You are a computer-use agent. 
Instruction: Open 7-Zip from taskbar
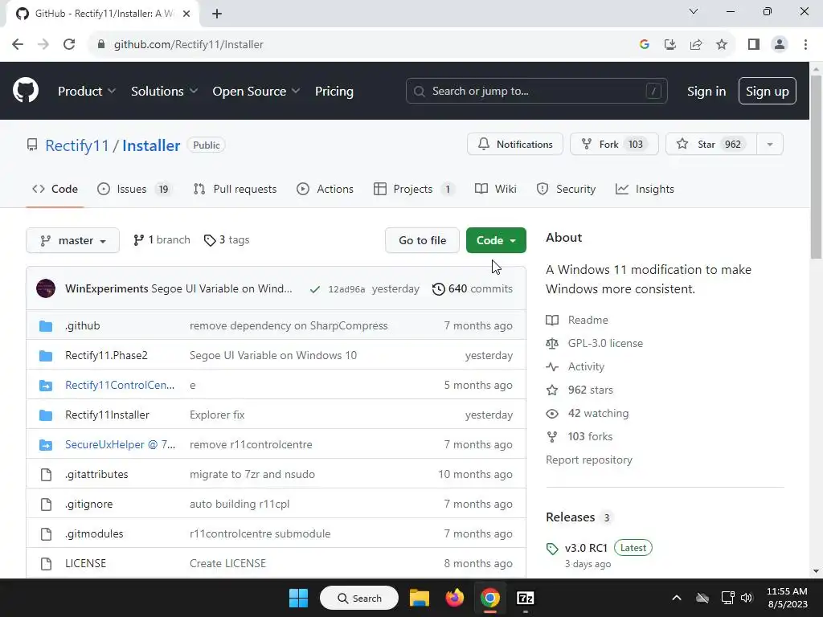525,598
